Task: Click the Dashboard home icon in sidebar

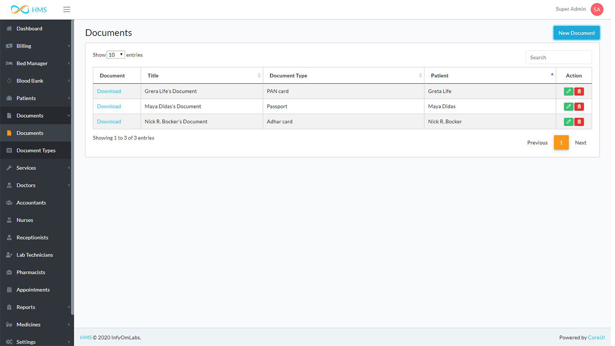Action: [9, 29]
